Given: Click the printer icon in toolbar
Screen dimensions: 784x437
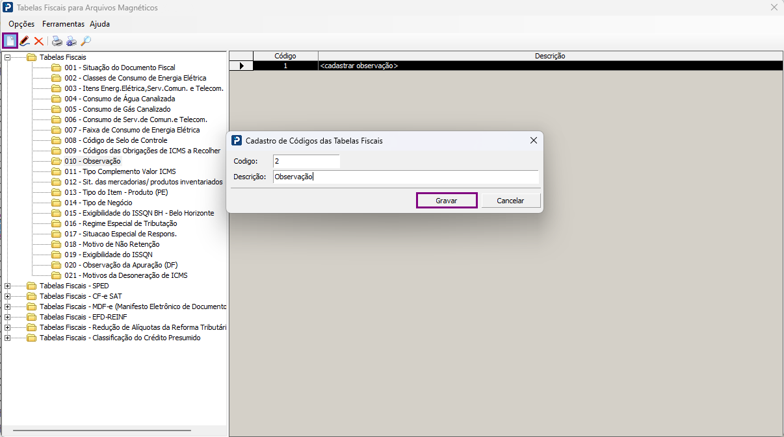Looking at the screenshot, I should click(x=57, y=41).
